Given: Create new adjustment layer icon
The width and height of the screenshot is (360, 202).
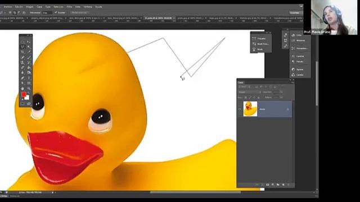Looking at the screenshot, I should (273, 185).
